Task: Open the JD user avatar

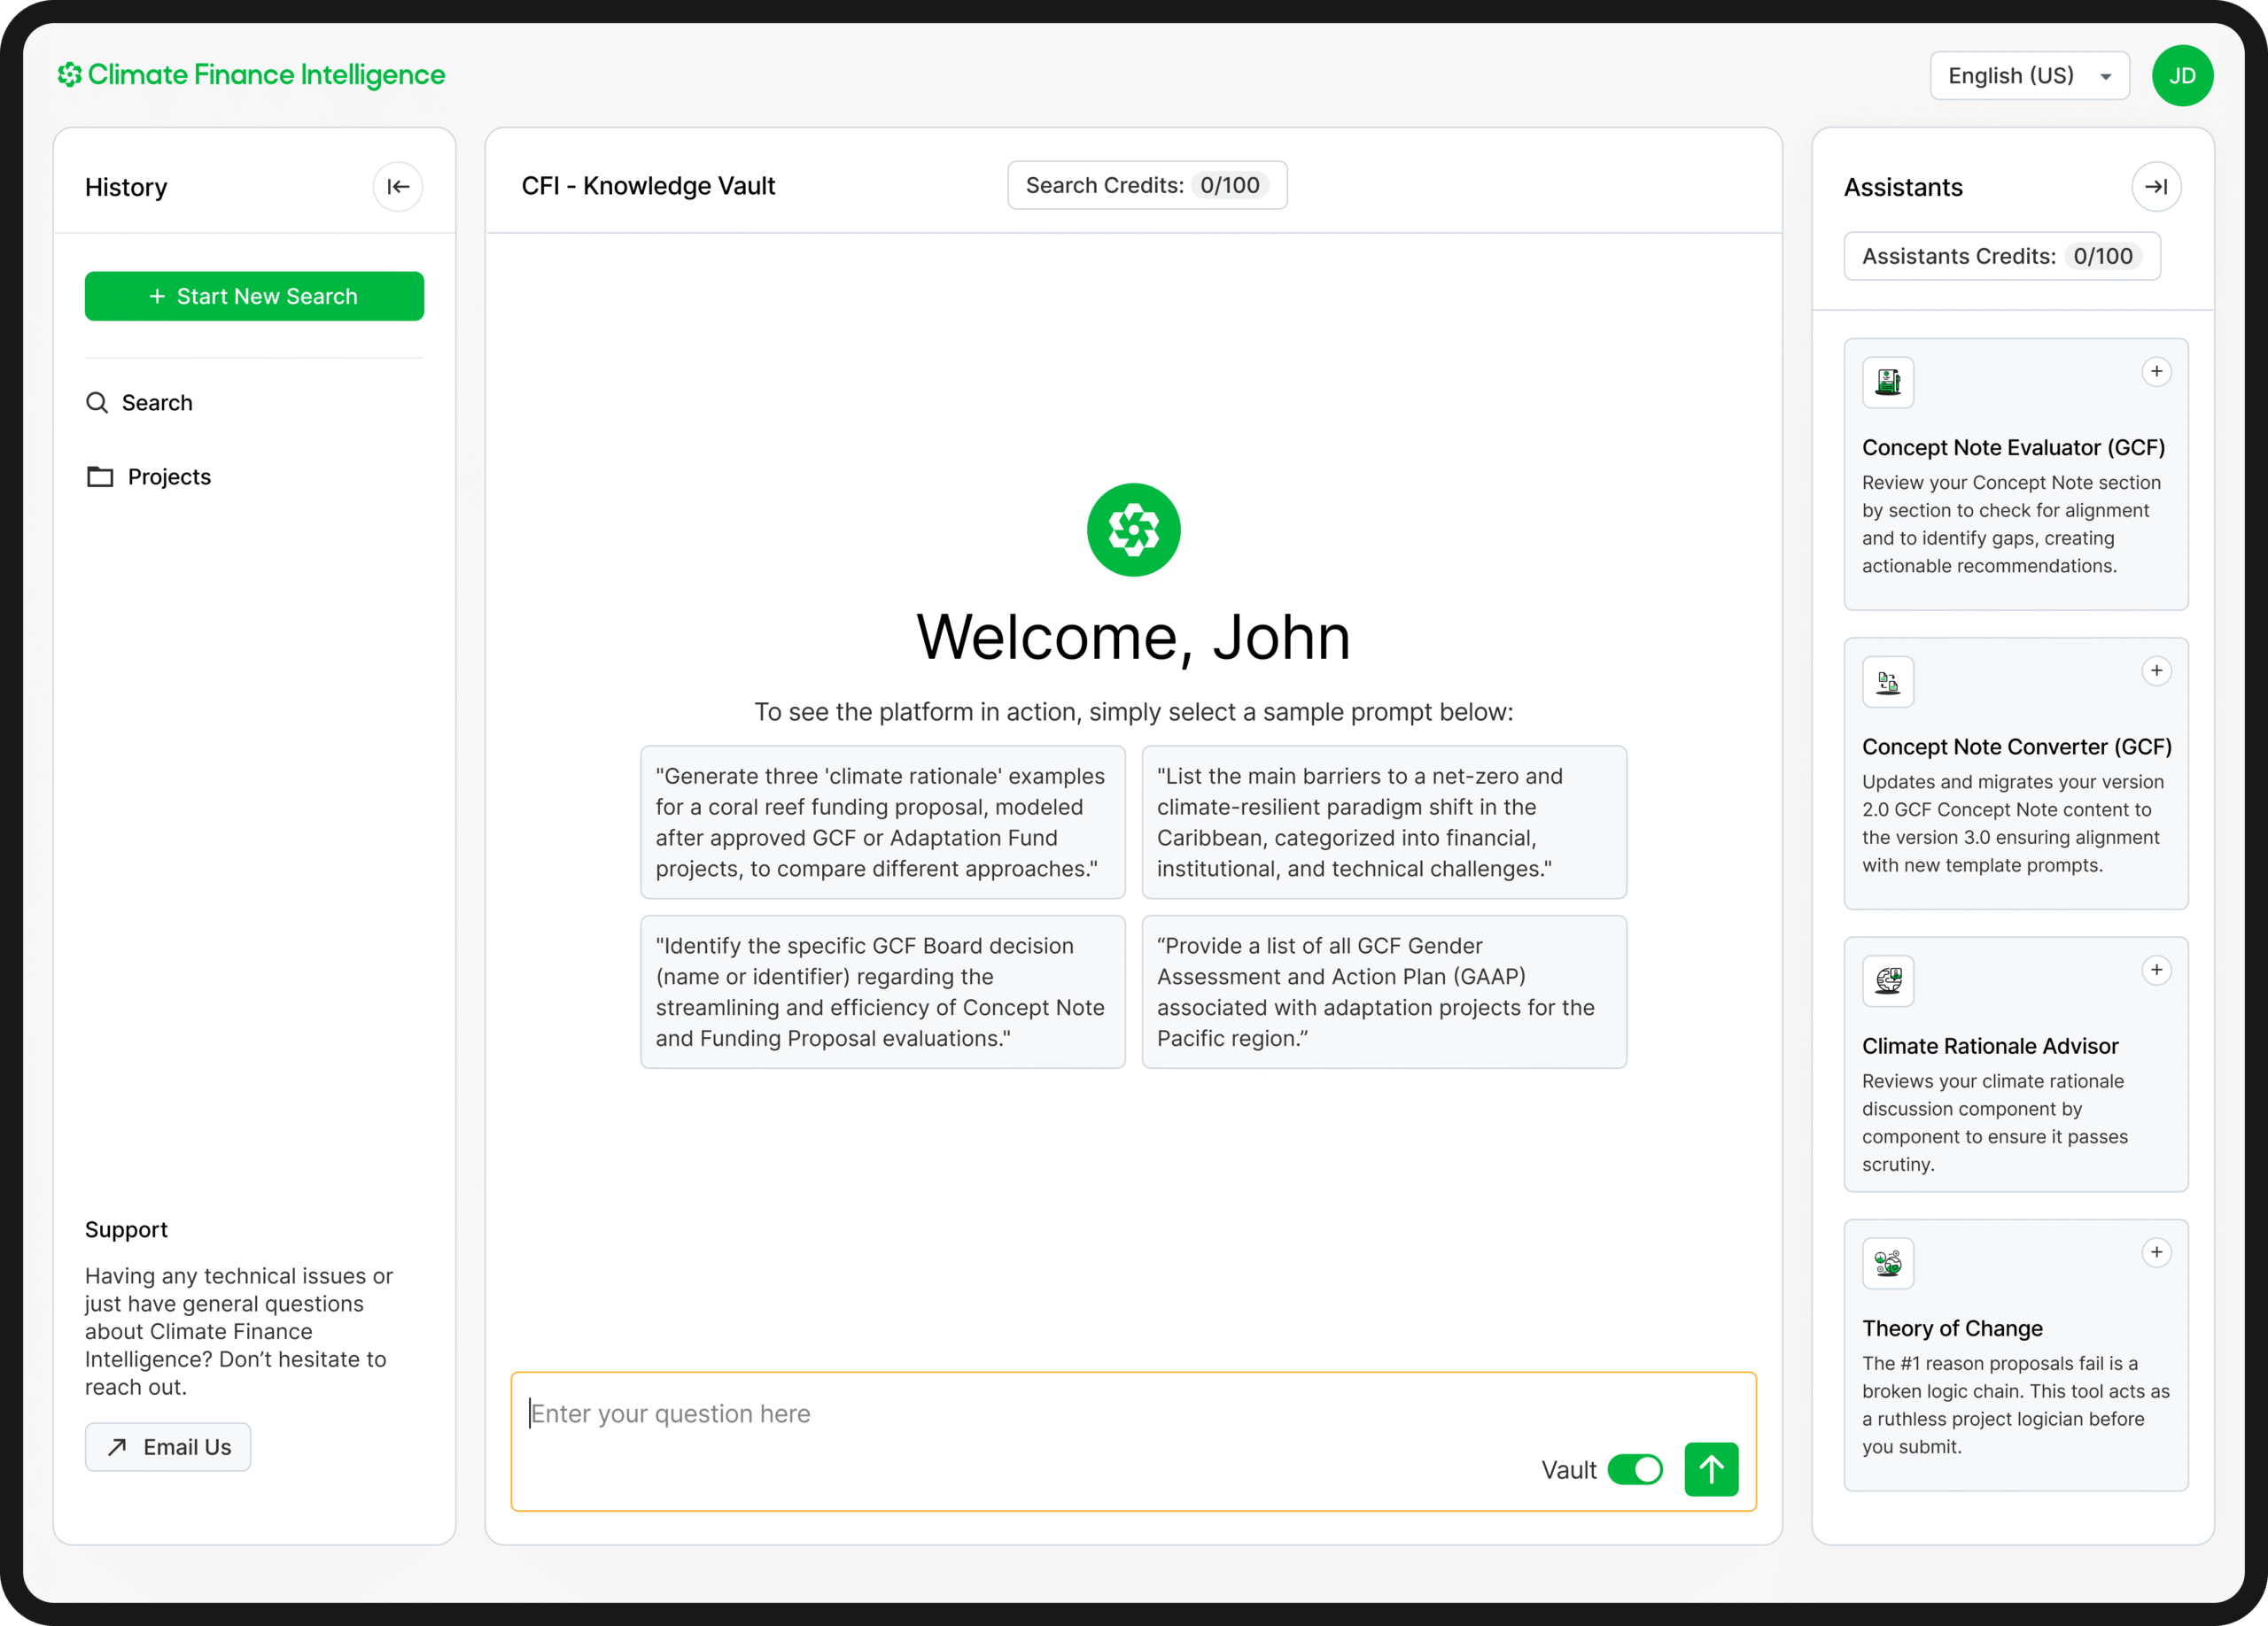Action: [x=2181, y=76]
